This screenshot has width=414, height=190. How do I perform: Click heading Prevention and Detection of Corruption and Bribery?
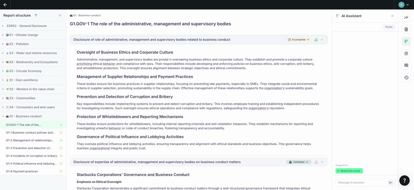(x=125, y=97)
